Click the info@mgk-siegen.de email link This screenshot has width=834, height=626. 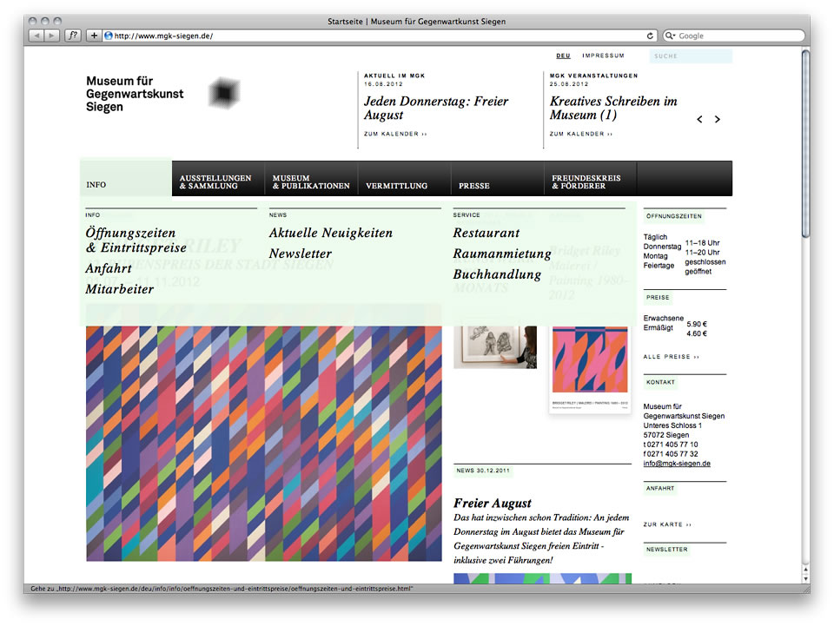(x=677, y=464)
